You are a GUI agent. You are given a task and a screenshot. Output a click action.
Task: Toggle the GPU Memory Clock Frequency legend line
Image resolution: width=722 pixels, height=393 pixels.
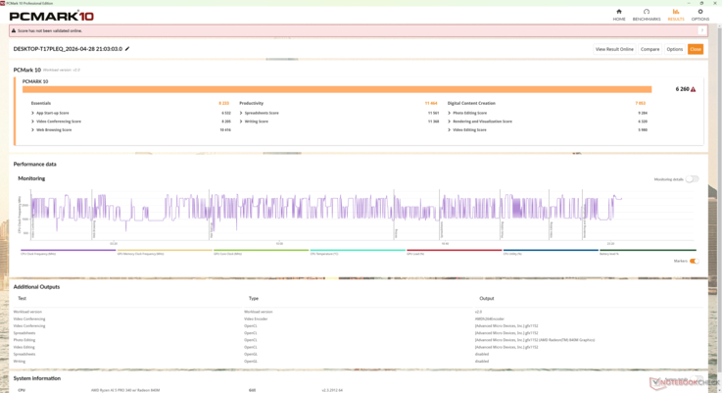[165, 252]
